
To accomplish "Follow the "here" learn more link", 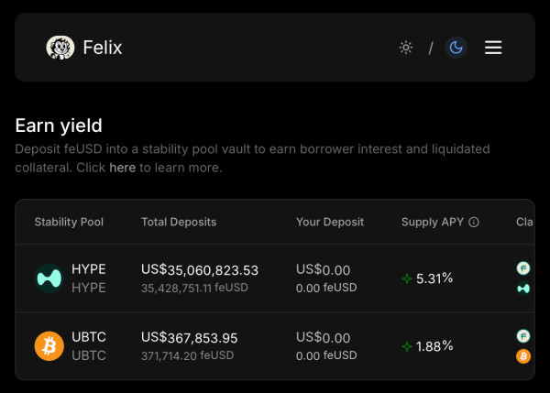I will coord(122,168).
